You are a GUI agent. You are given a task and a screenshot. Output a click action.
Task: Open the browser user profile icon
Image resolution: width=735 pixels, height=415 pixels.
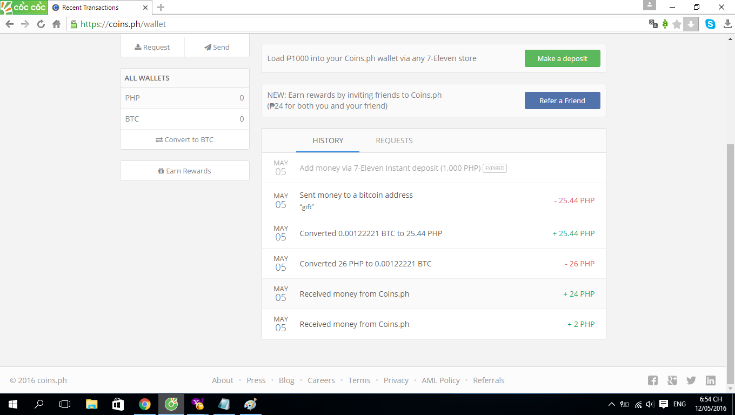649,5
